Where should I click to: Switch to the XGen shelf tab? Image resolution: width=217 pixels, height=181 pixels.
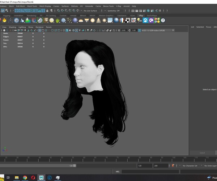(132, 16)
